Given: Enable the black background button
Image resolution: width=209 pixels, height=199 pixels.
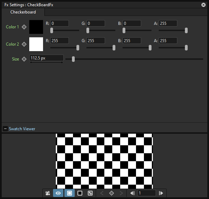Looking at the screenshot, I should click(80, 193).
